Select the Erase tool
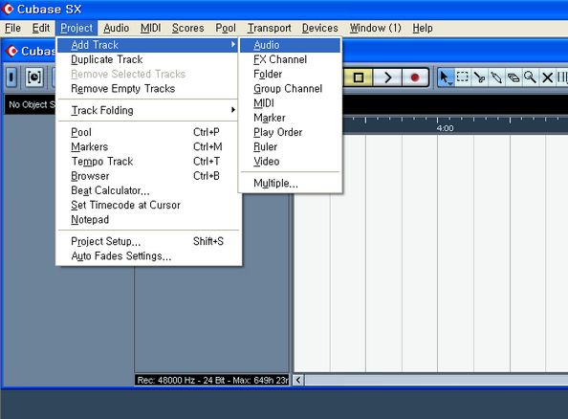The width and height of the screenshot is (568, 419). click(x=513, y=77)
